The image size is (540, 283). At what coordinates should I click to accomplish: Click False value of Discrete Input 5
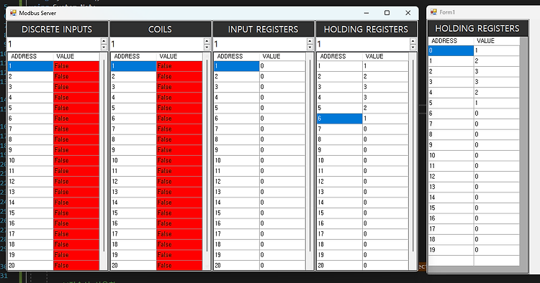[76, 108]
